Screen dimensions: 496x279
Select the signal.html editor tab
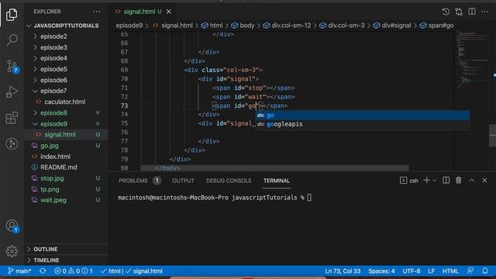[x=139, y=12]
